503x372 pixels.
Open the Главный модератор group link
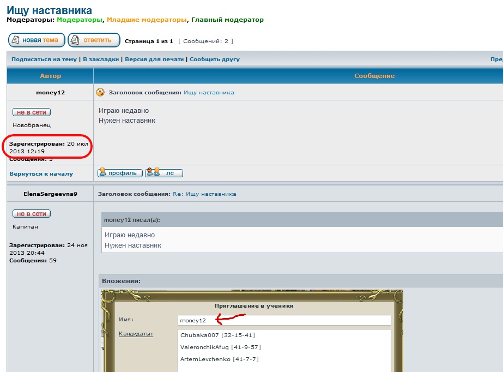227,20
